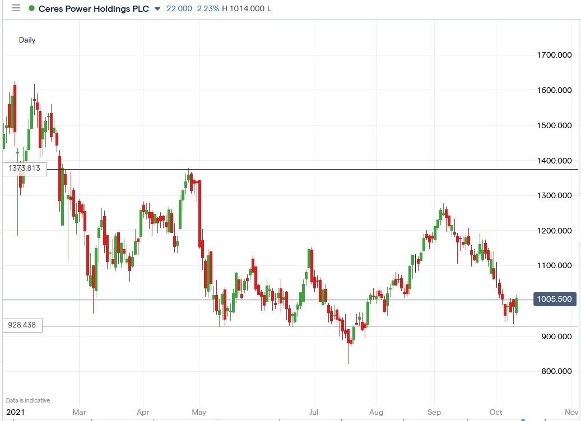Collapse the Daily interval selector
The image size is (581, 421).
point(27,40)
